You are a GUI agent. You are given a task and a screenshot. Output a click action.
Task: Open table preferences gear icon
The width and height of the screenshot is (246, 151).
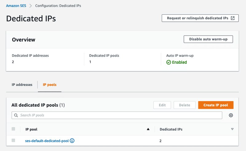[x=231, y=115]
